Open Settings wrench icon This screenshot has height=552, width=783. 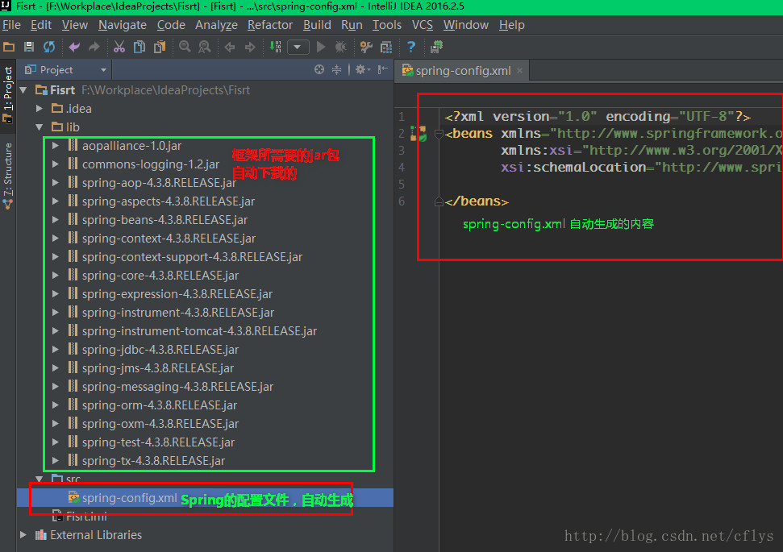pos(366,47)
